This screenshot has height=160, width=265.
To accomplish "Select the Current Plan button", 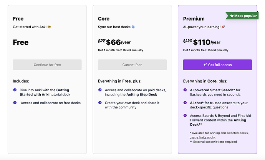I will [x=132, y=65].
